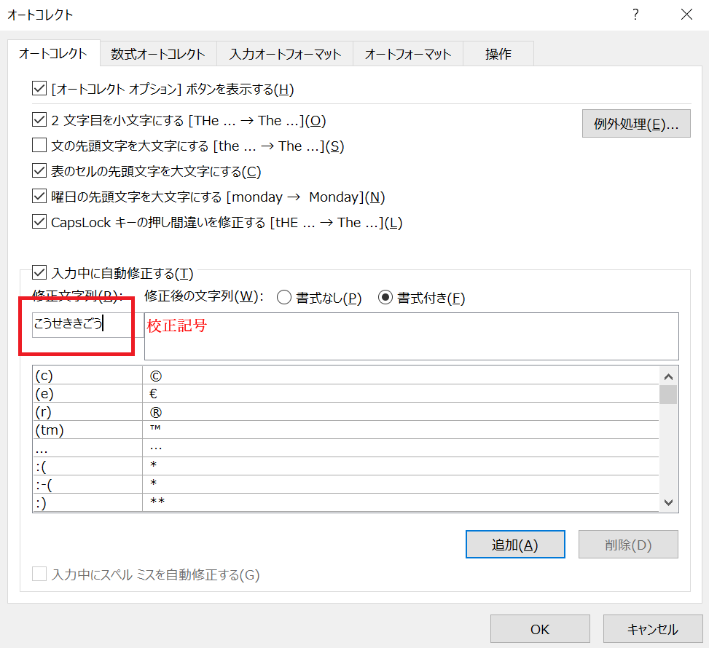Click the € replacement symbol cell

[x=401, y=394]
